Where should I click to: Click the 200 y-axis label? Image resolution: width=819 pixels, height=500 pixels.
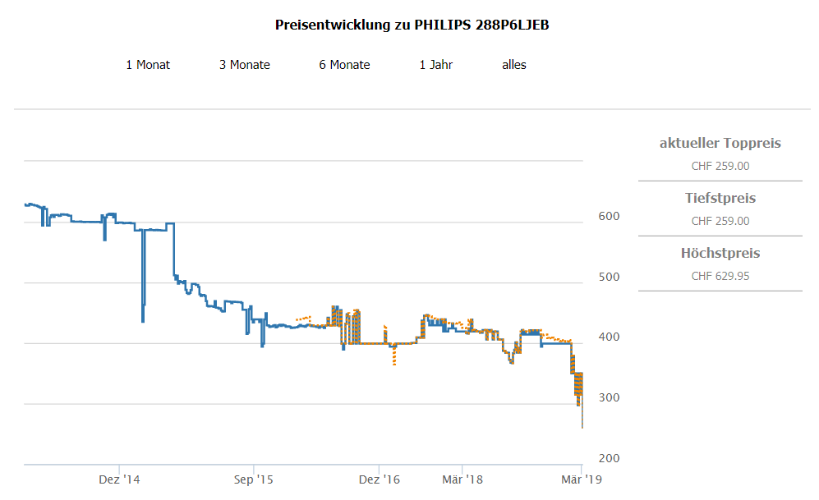[608, 458]
